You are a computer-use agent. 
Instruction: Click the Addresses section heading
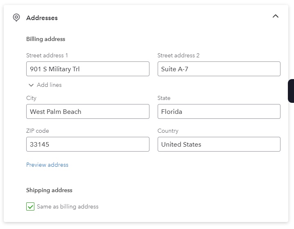[42, 18]
